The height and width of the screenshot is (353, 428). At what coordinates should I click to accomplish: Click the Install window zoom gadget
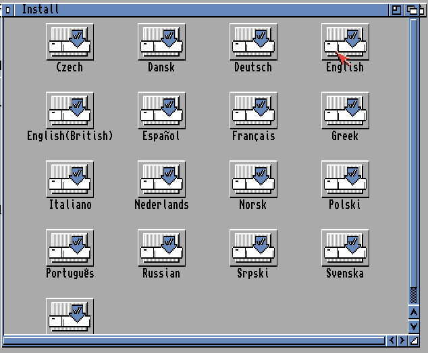(396, 9)
